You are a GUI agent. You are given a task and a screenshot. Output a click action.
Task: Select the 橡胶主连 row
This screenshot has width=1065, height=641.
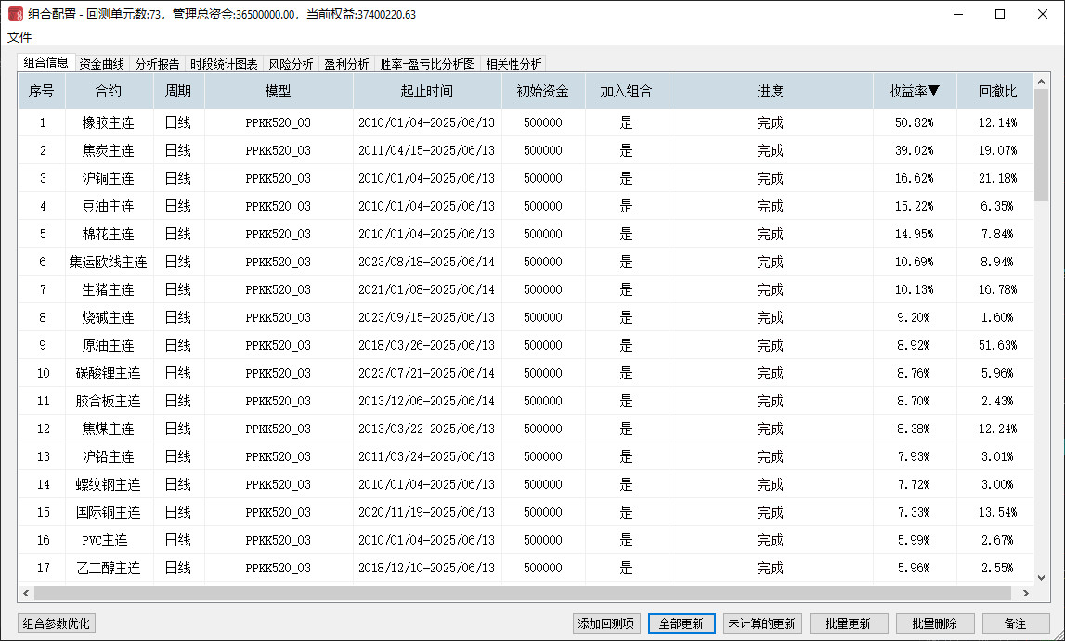pyautogui.click(x=108, y=122)
